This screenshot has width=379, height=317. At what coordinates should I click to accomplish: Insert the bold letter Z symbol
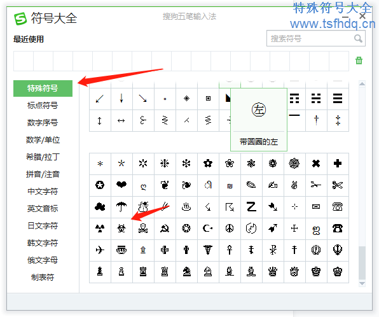click(x=251, y=207)
